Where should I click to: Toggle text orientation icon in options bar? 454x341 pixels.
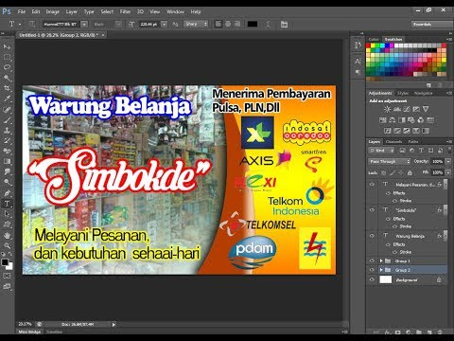(x=32, y=24)
